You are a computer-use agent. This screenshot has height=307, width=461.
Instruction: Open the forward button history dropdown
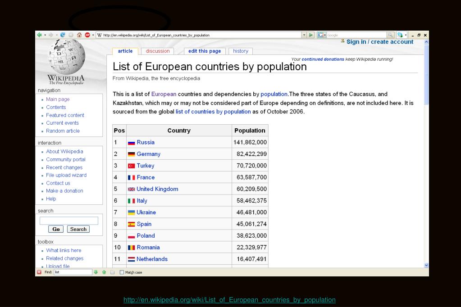(56, 35)
